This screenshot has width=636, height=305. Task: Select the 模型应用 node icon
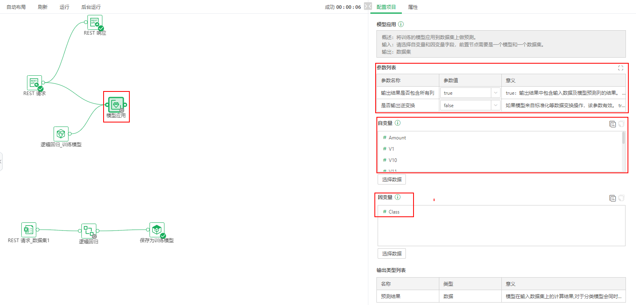(x=116, y=105)
